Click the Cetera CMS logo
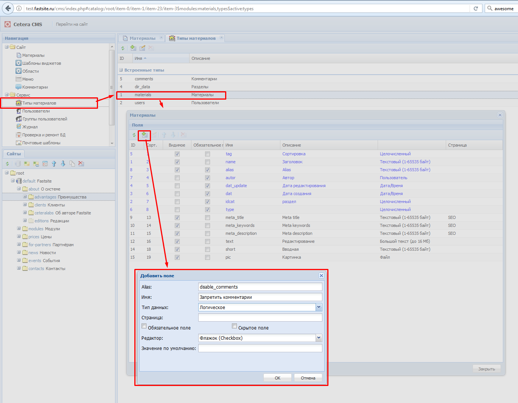Screen dimensions: 518x403 point(8,24)
